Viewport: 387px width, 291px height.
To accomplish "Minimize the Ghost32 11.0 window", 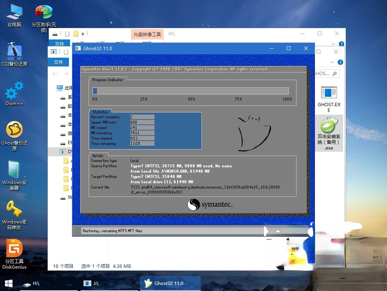I will 272,48.
